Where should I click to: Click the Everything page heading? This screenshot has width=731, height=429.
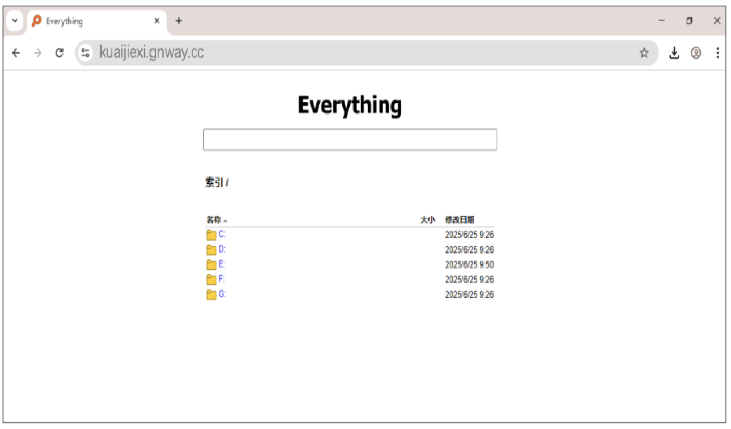(350, 105)
